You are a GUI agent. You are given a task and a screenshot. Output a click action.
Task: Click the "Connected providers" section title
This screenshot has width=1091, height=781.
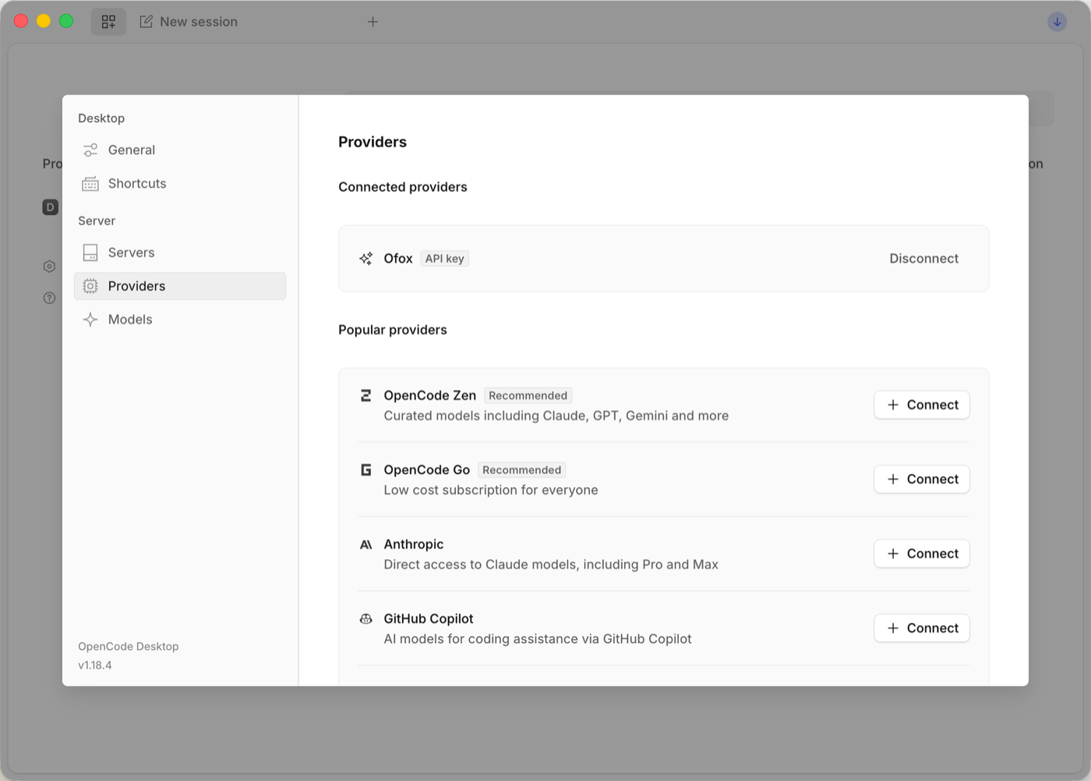(403, 187)
